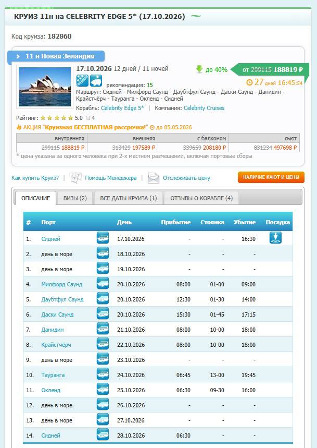Screen dimensions: 317x448
Task: Click the Sydney Opera House thumbnail
Action: [x=45, y=87]
